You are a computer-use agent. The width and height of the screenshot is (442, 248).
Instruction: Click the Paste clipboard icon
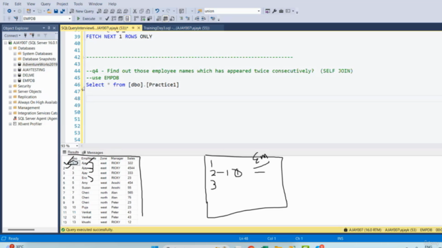(x=148, y=11)
